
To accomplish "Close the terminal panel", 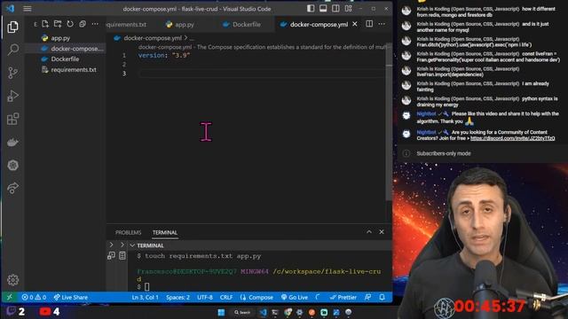I will click(382, 232).
